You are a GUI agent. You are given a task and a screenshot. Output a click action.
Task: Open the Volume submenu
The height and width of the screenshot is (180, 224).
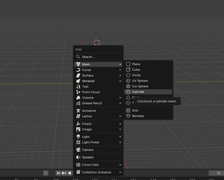tap(98, 98)
